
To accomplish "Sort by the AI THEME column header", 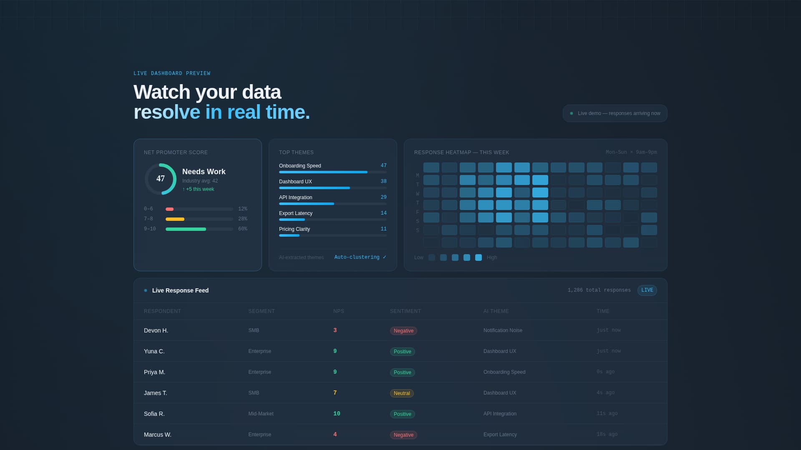I will tap(496, 311).
